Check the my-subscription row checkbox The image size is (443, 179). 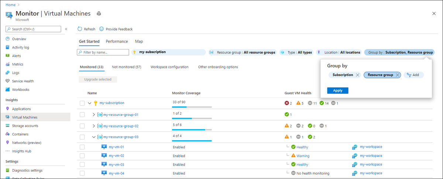82,103
